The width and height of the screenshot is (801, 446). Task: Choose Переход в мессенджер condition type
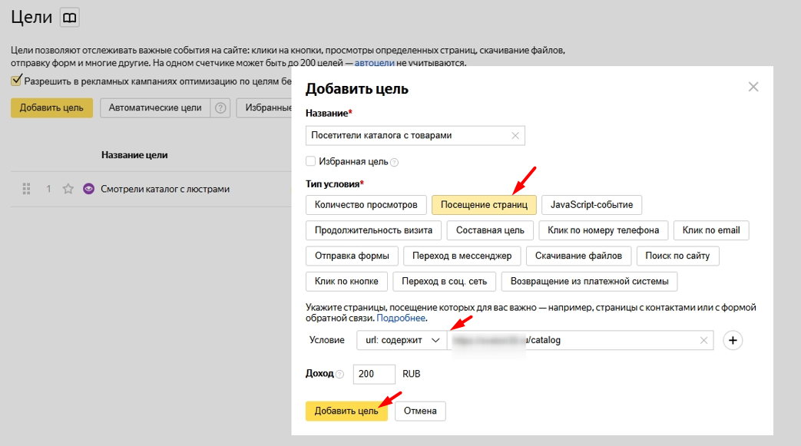coord(462,256)
